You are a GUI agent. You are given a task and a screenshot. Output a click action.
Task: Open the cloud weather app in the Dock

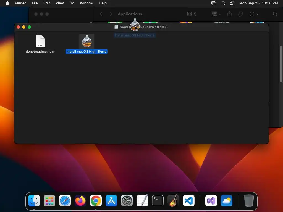227,201
